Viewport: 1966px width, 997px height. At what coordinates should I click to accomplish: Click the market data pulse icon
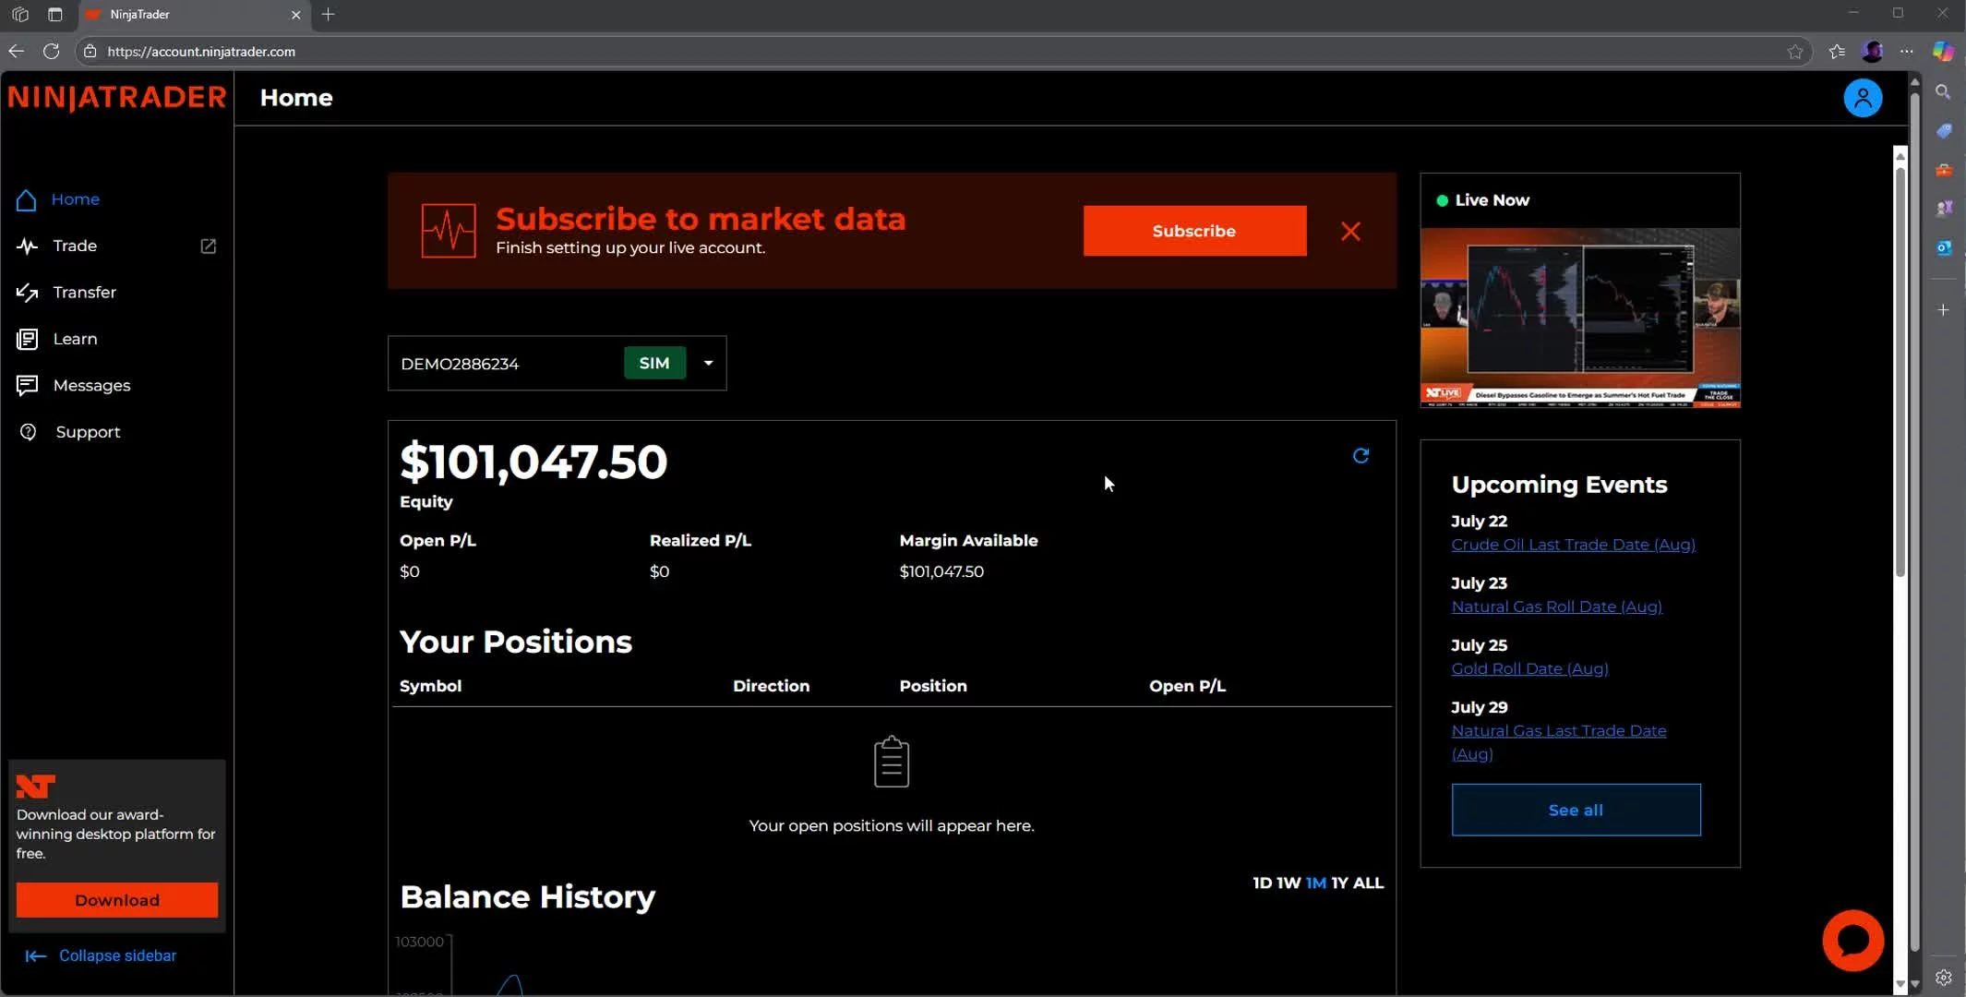click(449, 231)
